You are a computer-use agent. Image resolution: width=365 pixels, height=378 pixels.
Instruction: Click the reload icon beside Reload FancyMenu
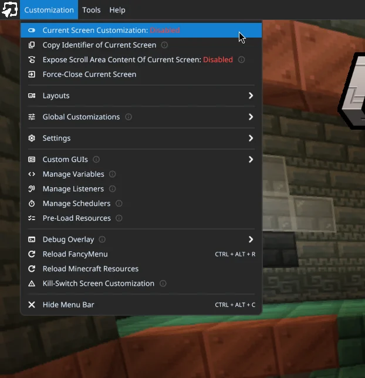32,254
